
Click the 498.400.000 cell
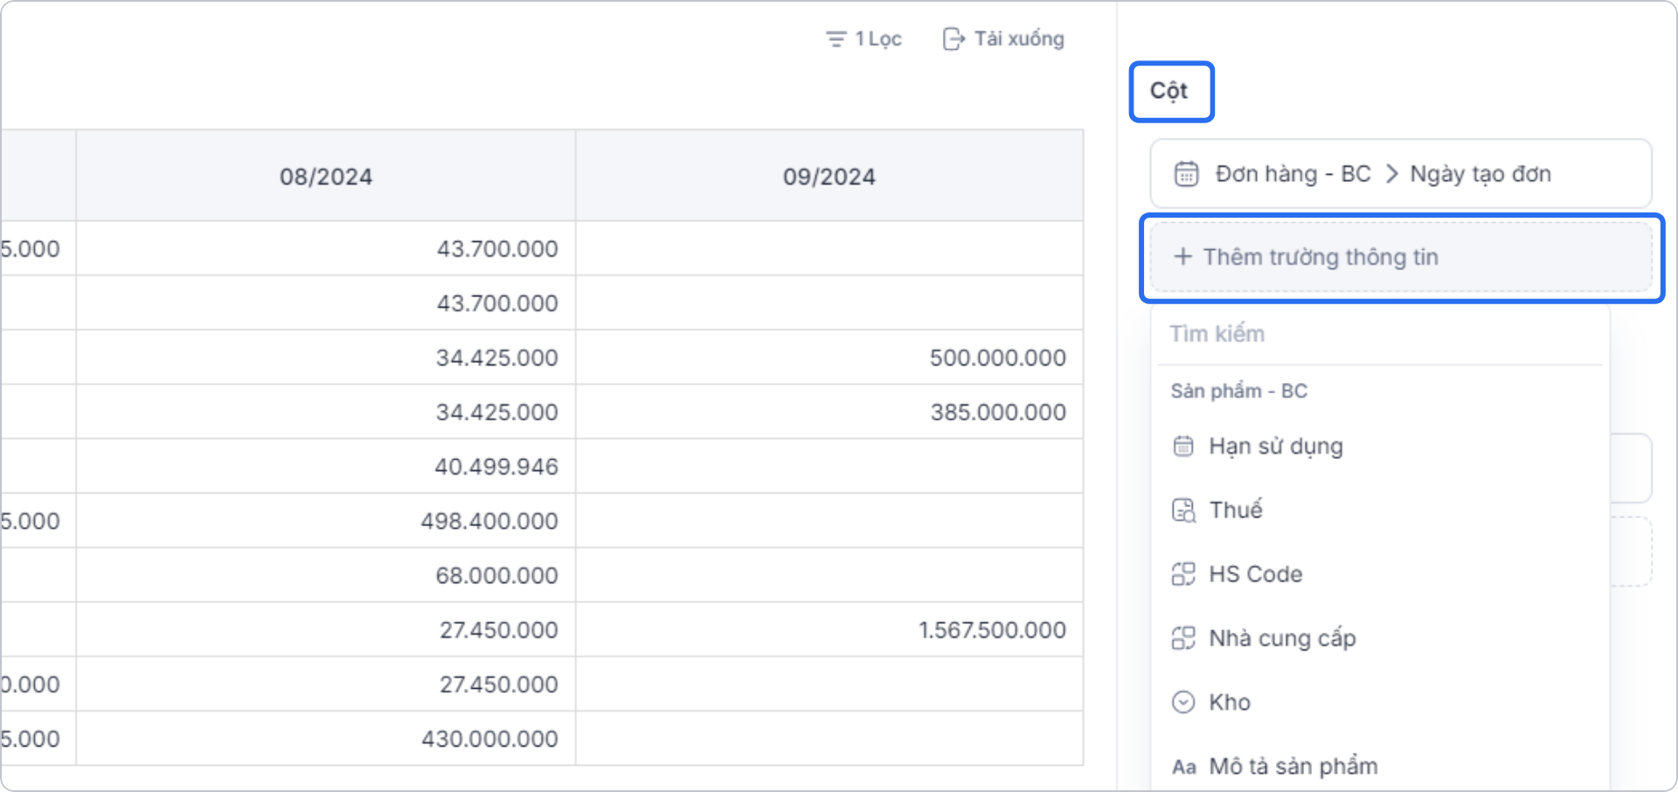pos(326,521)
